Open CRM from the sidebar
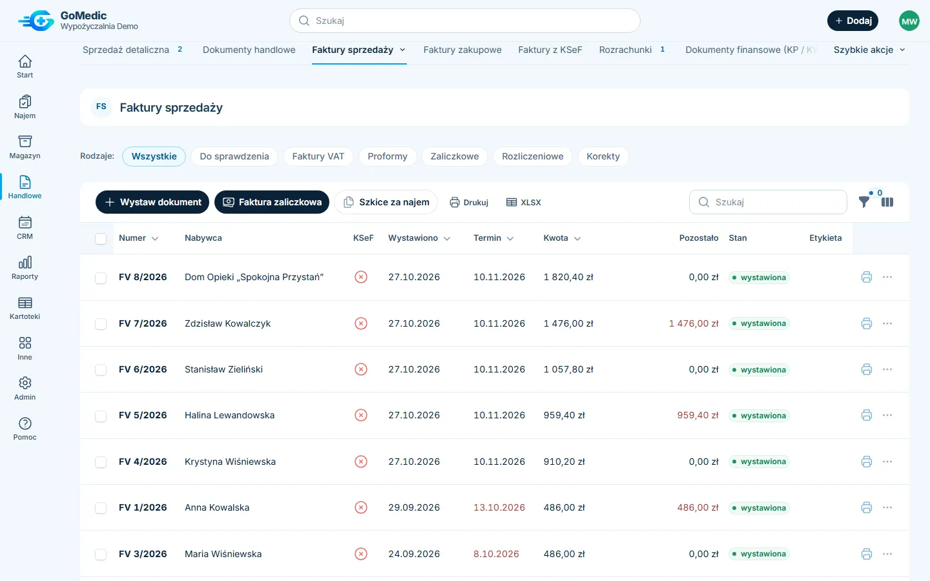 [x=25, y=228]
